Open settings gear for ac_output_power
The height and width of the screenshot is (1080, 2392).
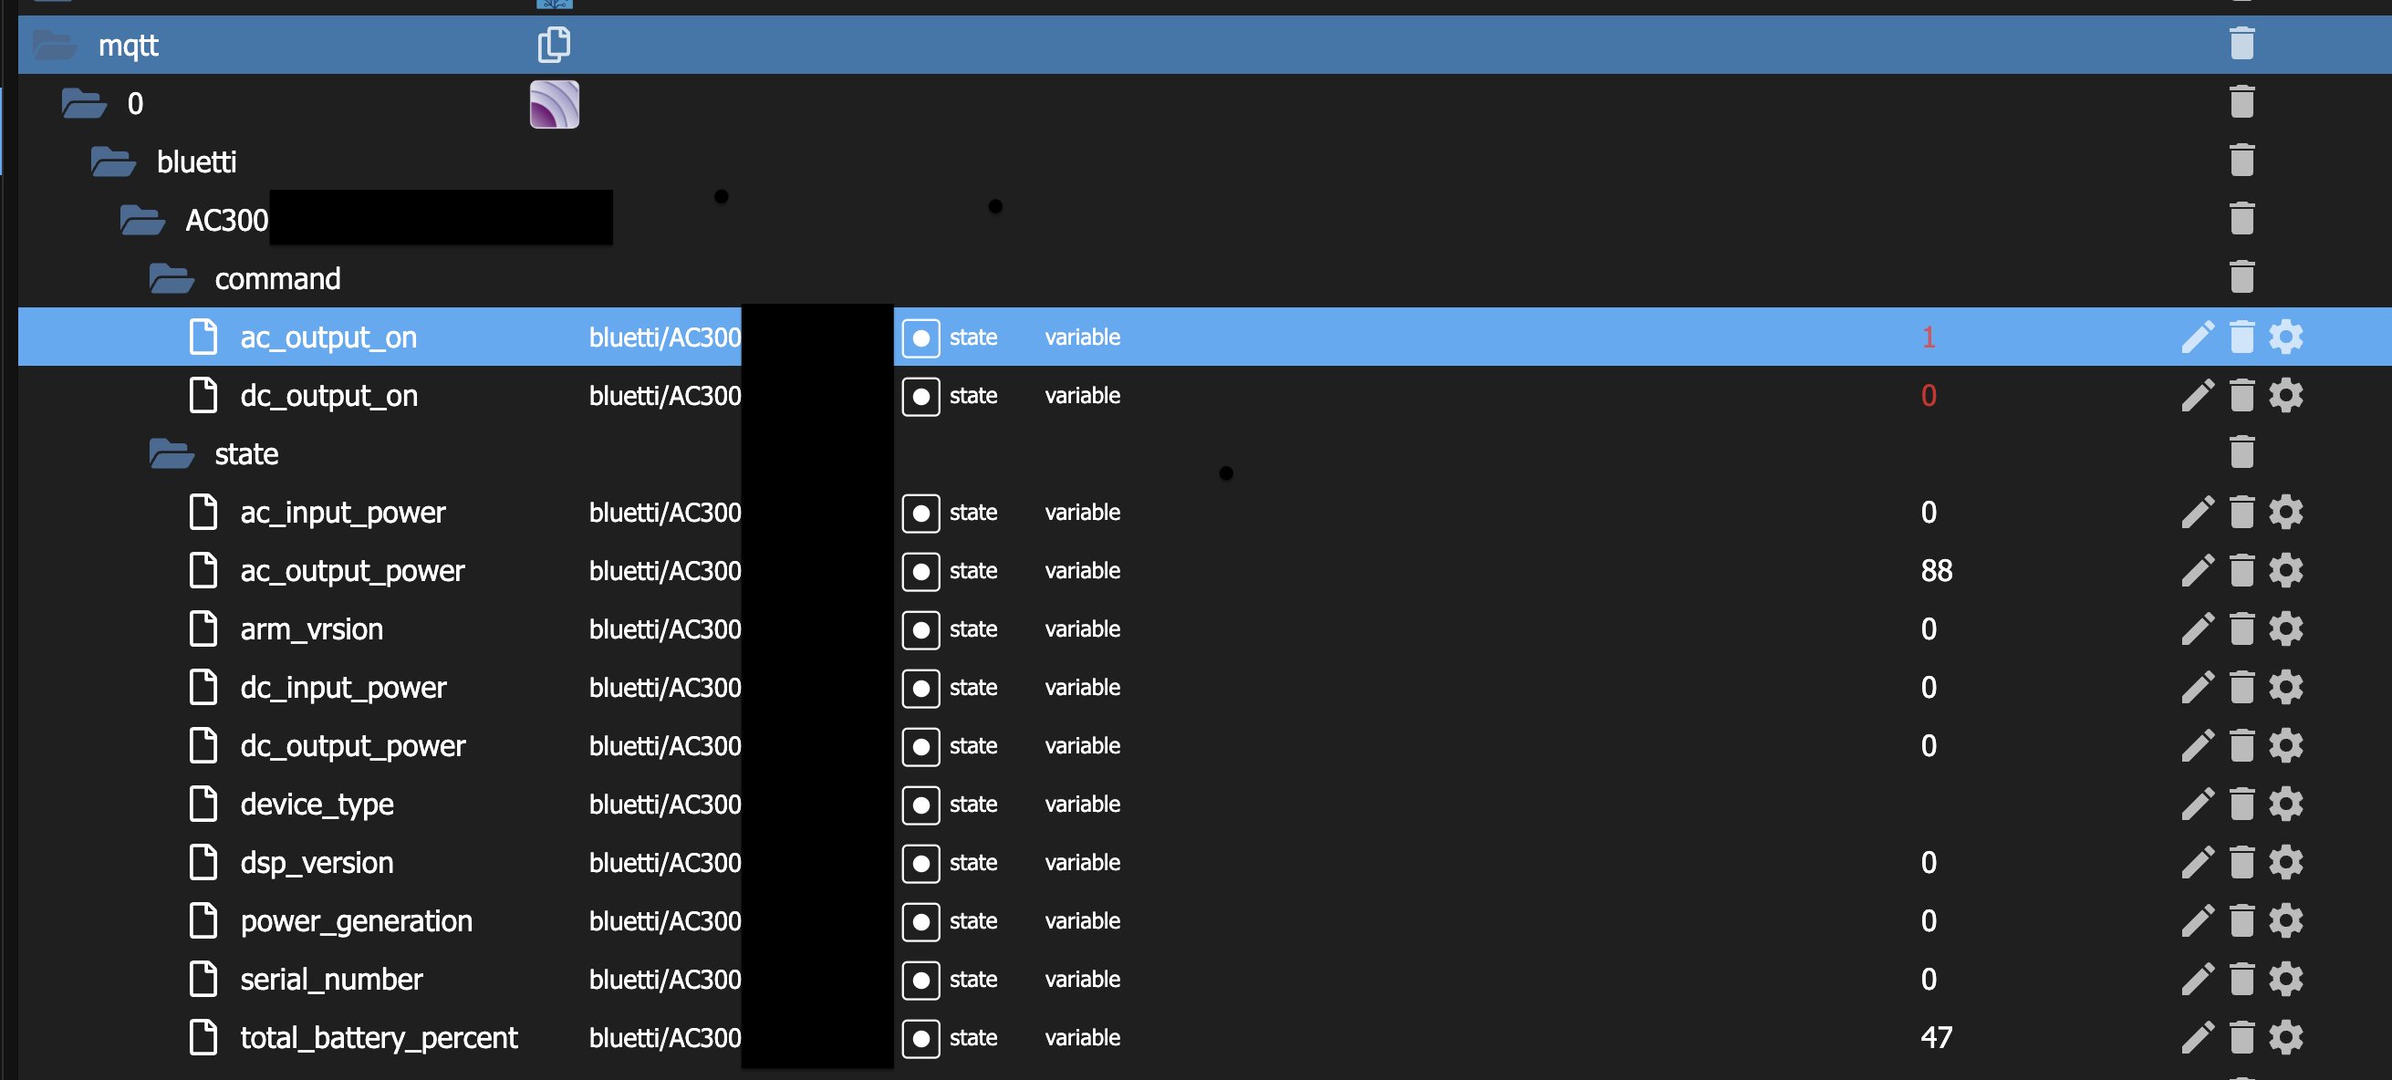(x=2285, y=570)
